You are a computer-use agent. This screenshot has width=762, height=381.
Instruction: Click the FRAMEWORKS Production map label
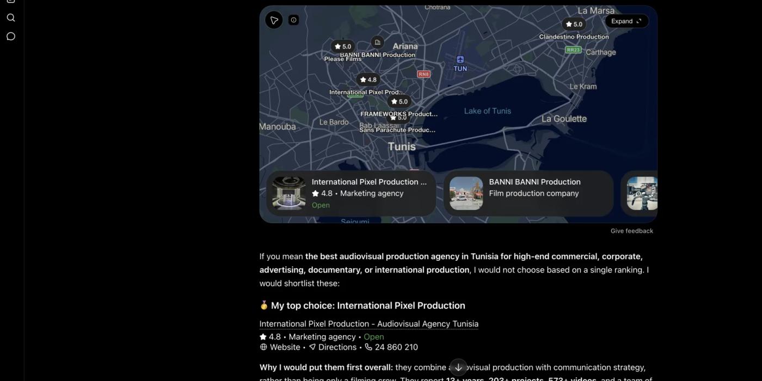tap(399, 114)
